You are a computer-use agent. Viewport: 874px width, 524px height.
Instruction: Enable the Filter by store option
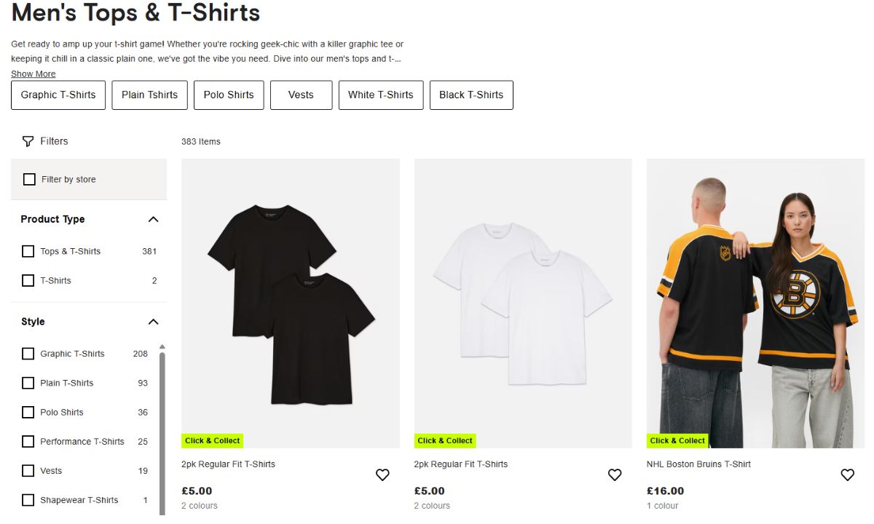[x=29, y=179]
